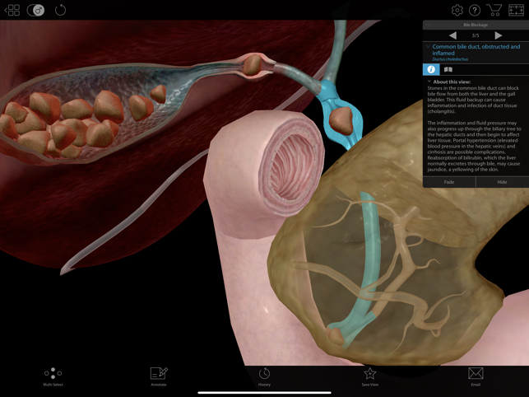
Task: Open the Annotate tool
Action: point(159,376)
